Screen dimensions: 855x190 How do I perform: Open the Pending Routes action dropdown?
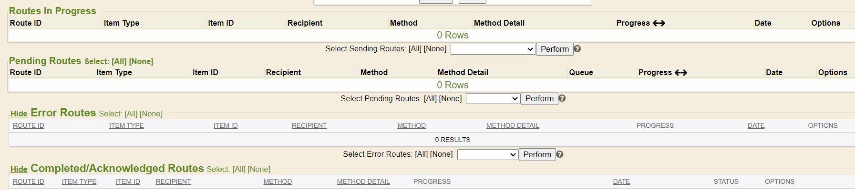pos(493,99)
